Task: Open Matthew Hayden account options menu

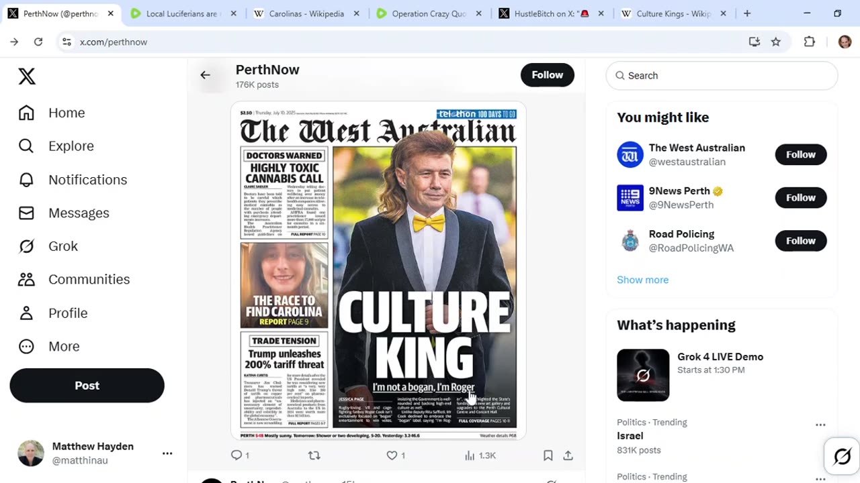Action: coord(167,453)
